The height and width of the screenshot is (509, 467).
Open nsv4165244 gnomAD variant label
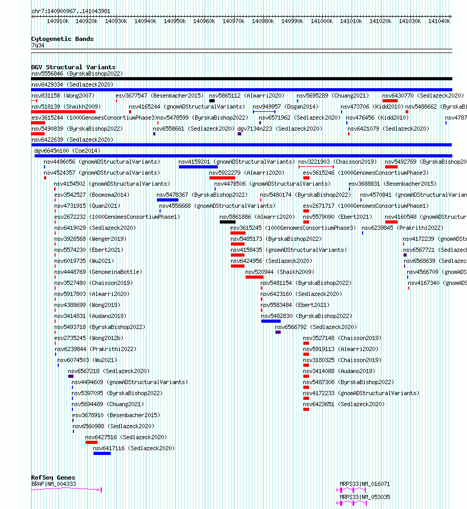pyautogui.click(x=187, y=107)
